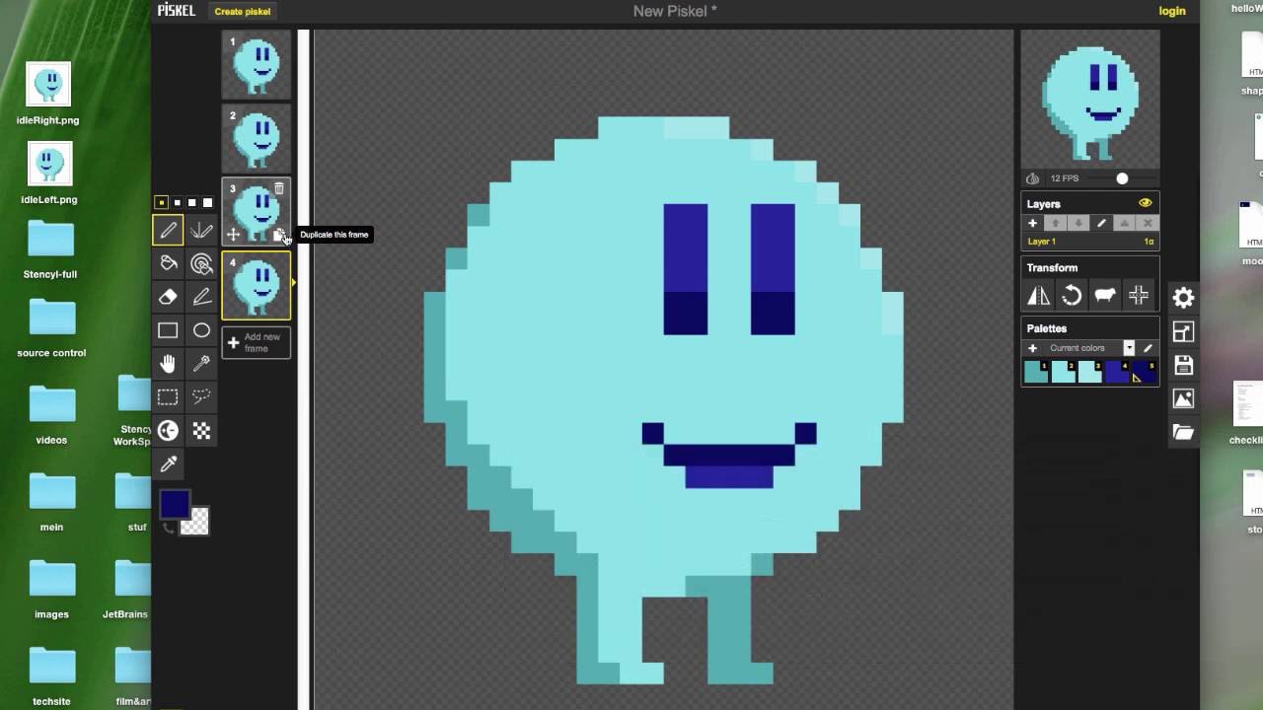Image resolution: width=1263 pixels, height=710 pixels.
Task: Select the Lighten tool
Action: 168,431
